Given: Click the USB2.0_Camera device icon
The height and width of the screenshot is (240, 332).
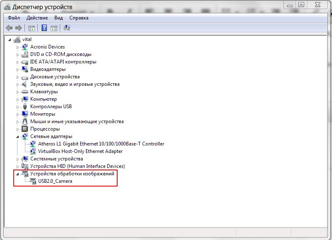Looking at the screenshot, I should [33, 181].
